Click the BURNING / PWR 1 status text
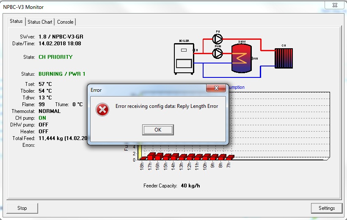 coord(62,74)
